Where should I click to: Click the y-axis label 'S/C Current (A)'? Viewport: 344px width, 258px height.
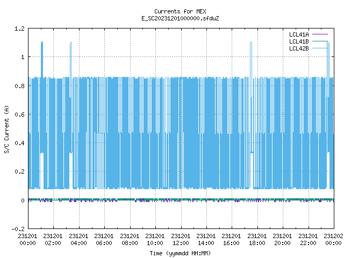click(x=6, y=130)
